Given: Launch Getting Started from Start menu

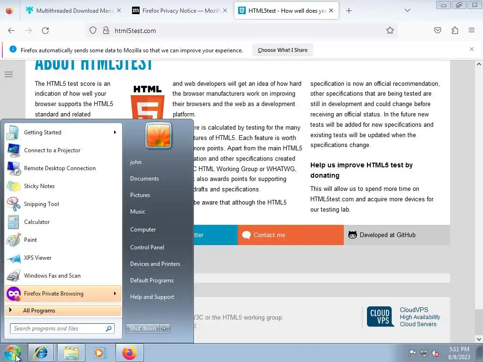Looking at the screenshot, I should point(63,132).
